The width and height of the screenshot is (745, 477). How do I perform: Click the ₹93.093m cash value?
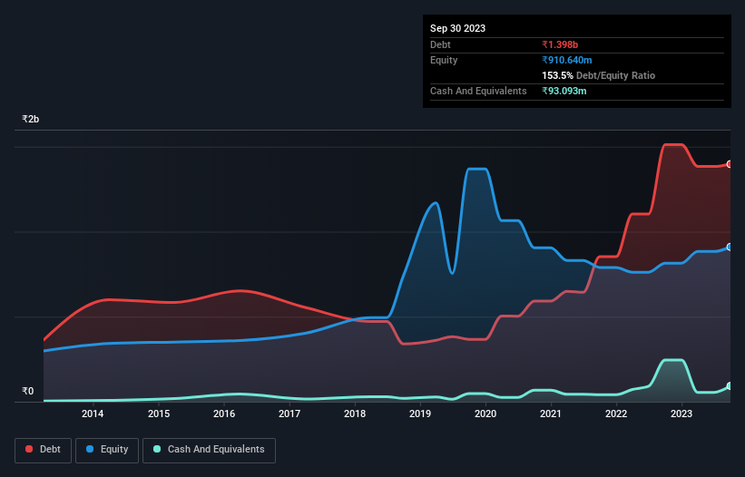click(564, 91)
